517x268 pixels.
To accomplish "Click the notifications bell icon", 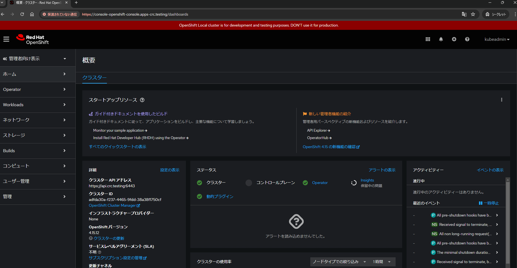I will (441, 39).
